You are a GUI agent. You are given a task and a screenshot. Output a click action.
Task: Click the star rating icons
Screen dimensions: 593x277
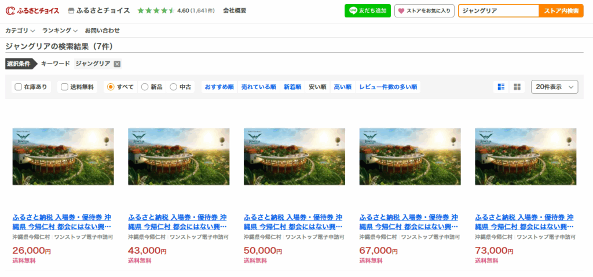(156, 10)
